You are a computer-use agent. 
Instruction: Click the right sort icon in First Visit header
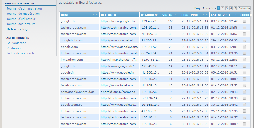point(207,15)
